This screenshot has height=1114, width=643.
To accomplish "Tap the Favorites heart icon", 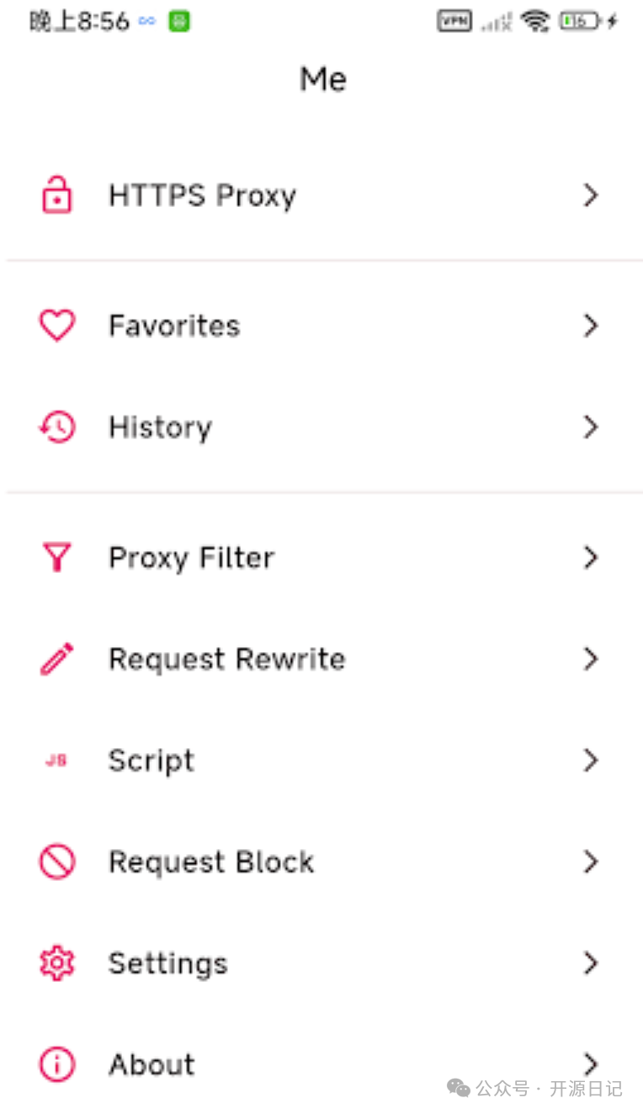I will 57,326.
